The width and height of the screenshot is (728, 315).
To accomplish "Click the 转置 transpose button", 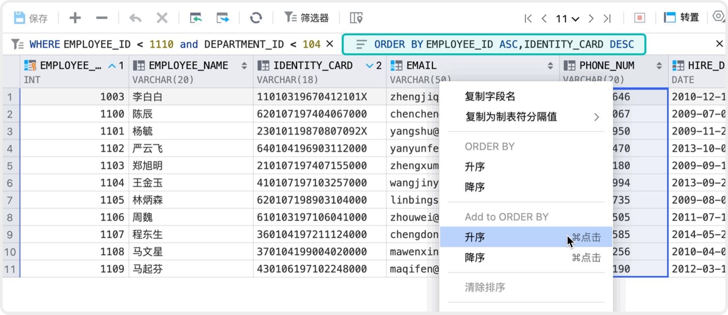I will coord(682,18).
